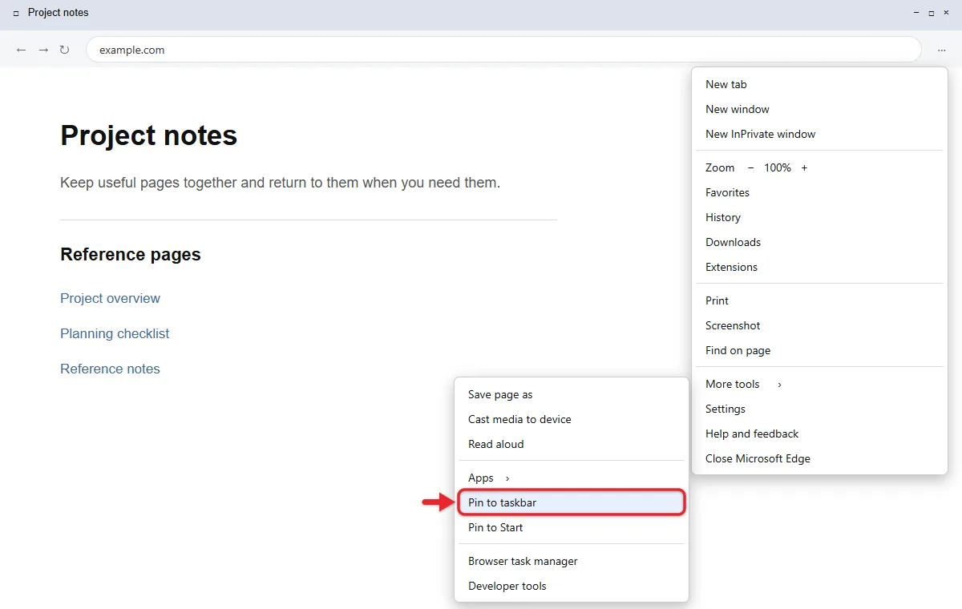Viewport: 962px width, 609px height.
Task: Choose Screenshot in the menu
Action: click(819, 325)
